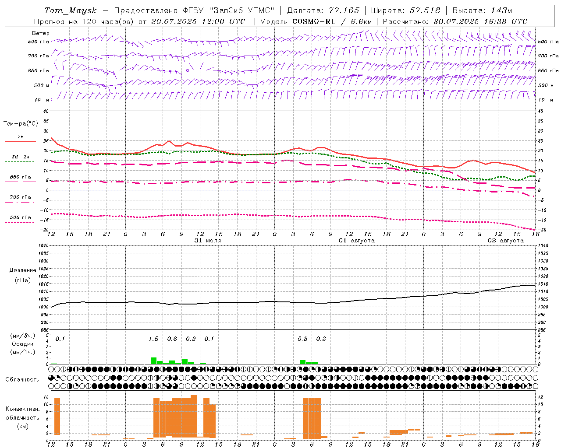Click the precipitation value 1.5
561x448 pixels.
tap(153, 339)
